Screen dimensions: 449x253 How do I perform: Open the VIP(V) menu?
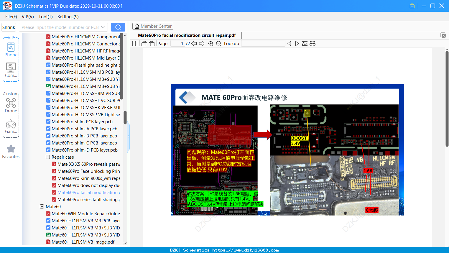(28, 17)
